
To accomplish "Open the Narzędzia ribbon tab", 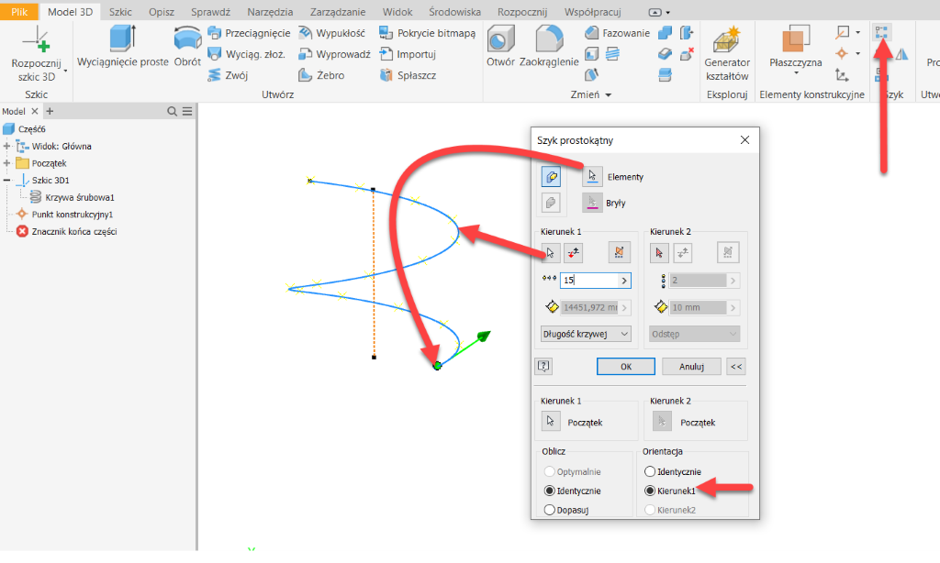I will (x=270, y=12).
